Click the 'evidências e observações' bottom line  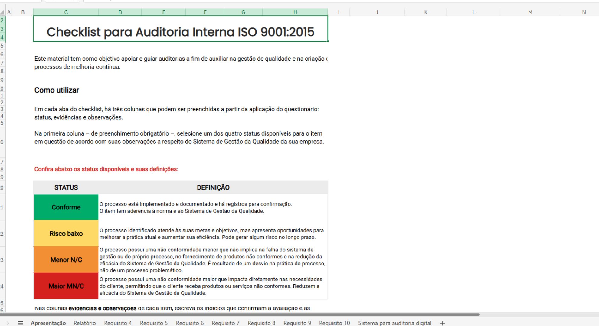(x=172, y=308)
